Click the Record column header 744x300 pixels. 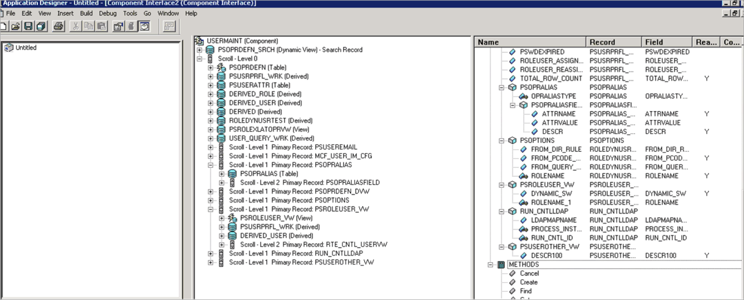click(x=614, y=42)
